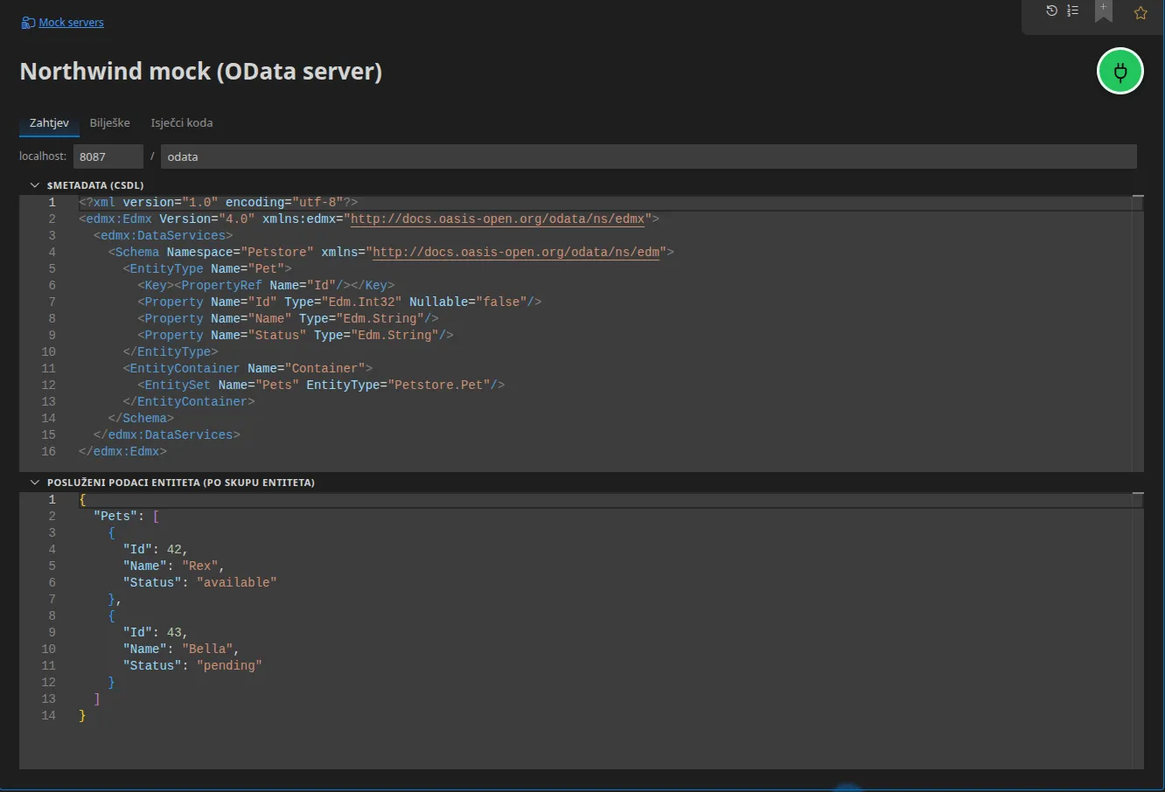Click the mock servers folder icon
The width and height of the screenshot is (1165, 792).
[28, 23]
